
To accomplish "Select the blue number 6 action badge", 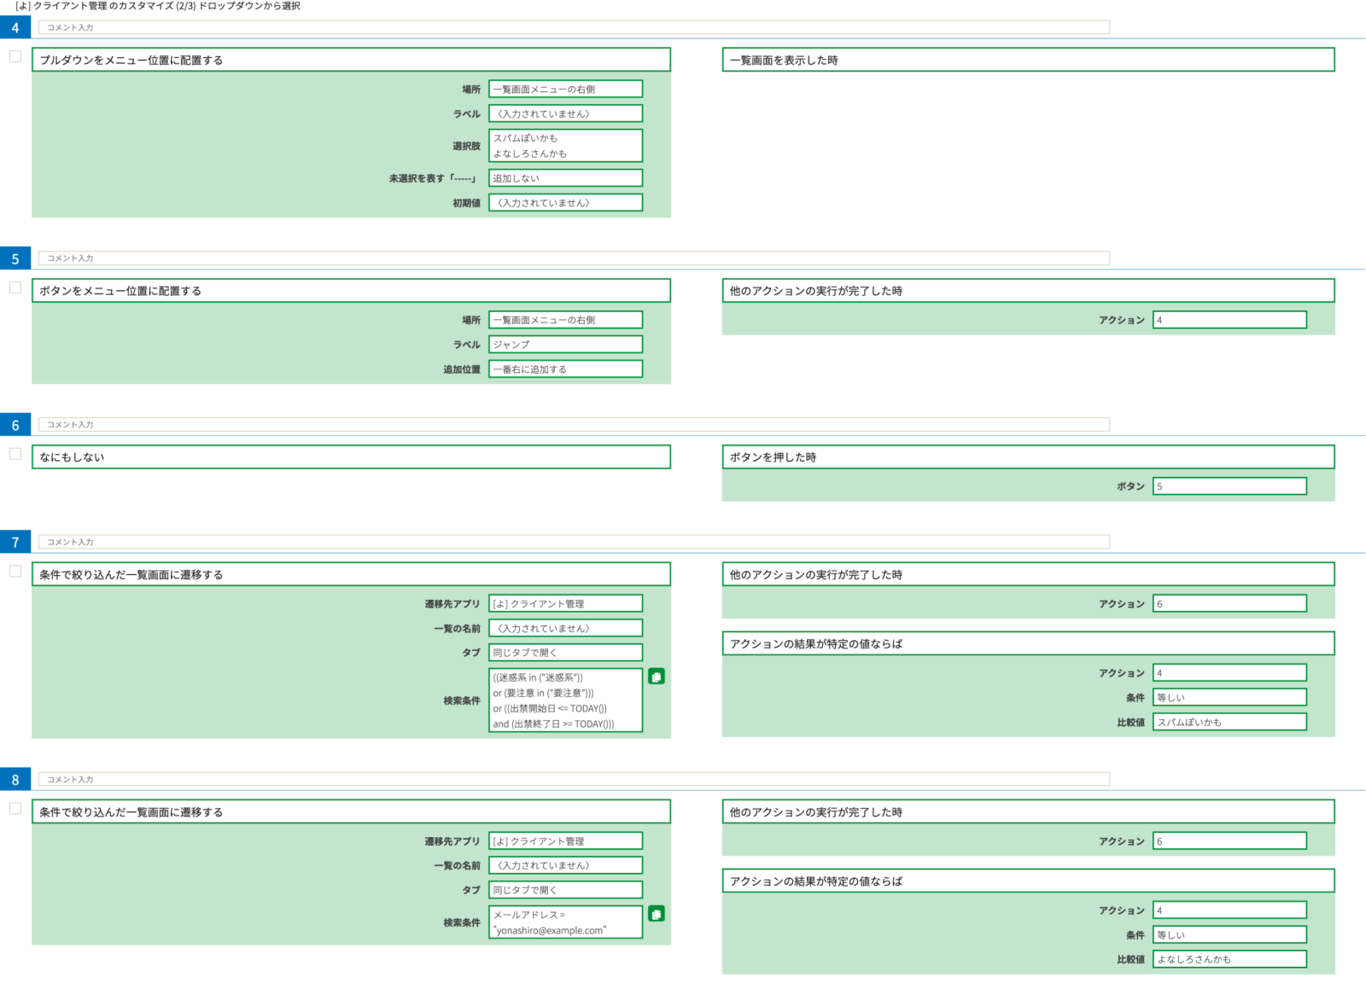I will pyautogui.click(x=15, y=425).
